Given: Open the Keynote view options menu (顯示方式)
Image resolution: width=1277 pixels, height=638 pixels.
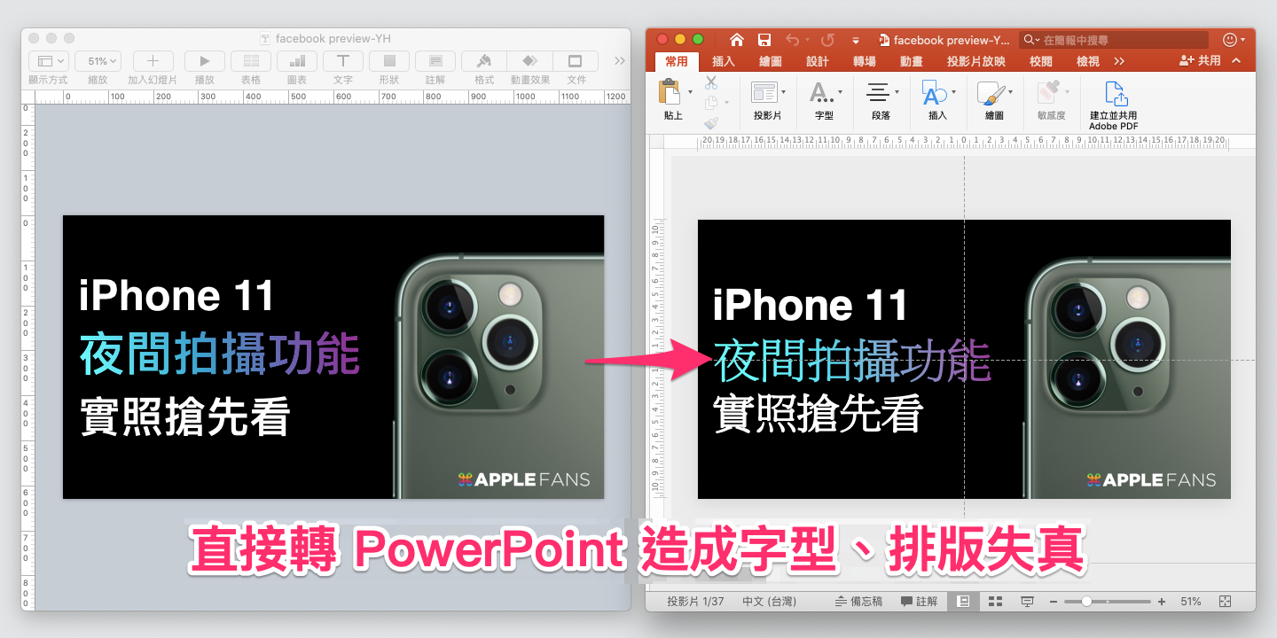Looking at the screenshot, I should [48, 61].
